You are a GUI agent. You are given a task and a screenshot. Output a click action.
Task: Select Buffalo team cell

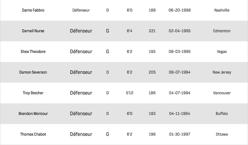pos(222,114)
